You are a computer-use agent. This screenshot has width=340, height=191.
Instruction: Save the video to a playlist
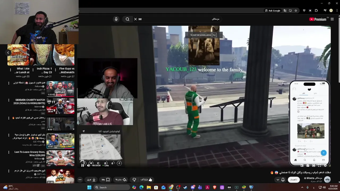tap(105, 180)
